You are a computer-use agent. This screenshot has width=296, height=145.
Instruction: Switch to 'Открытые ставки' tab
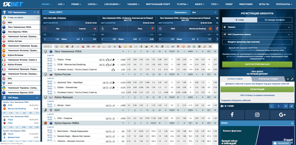(x=268, y=79)
